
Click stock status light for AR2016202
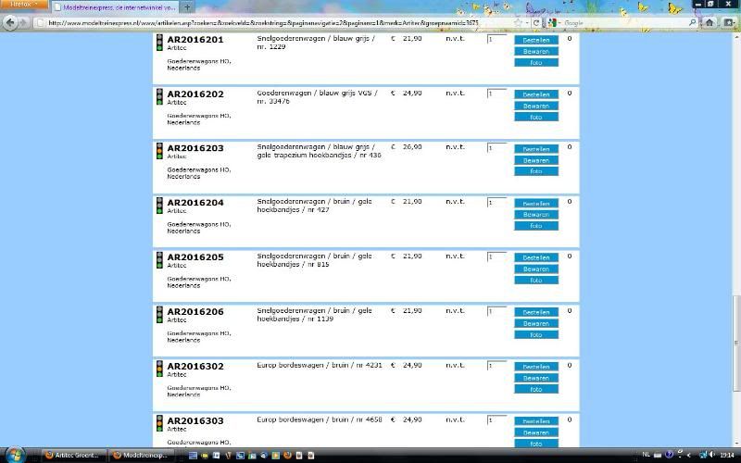coord(159,96)
